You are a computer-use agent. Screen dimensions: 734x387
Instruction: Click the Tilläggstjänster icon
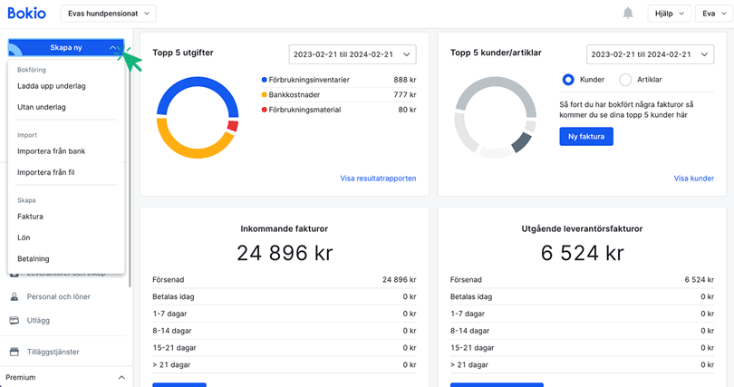coord(14,352)
